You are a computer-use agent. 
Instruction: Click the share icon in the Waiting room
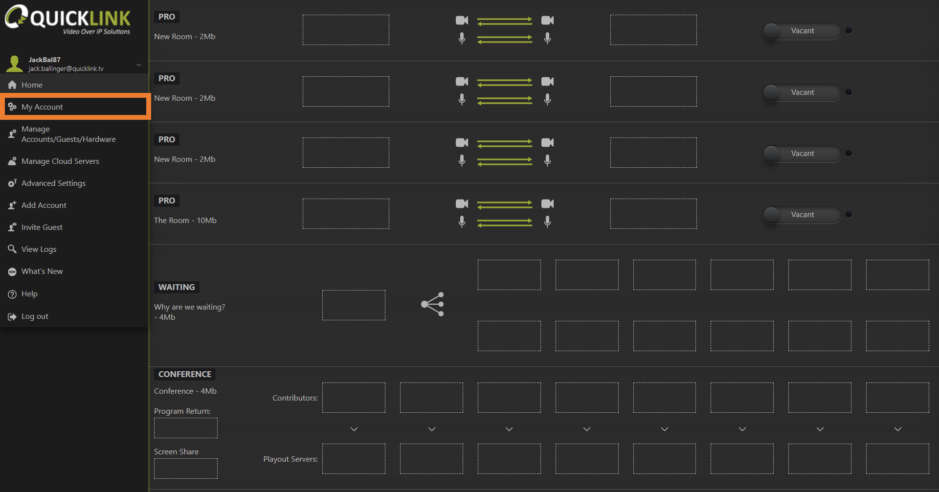point(433,304)
